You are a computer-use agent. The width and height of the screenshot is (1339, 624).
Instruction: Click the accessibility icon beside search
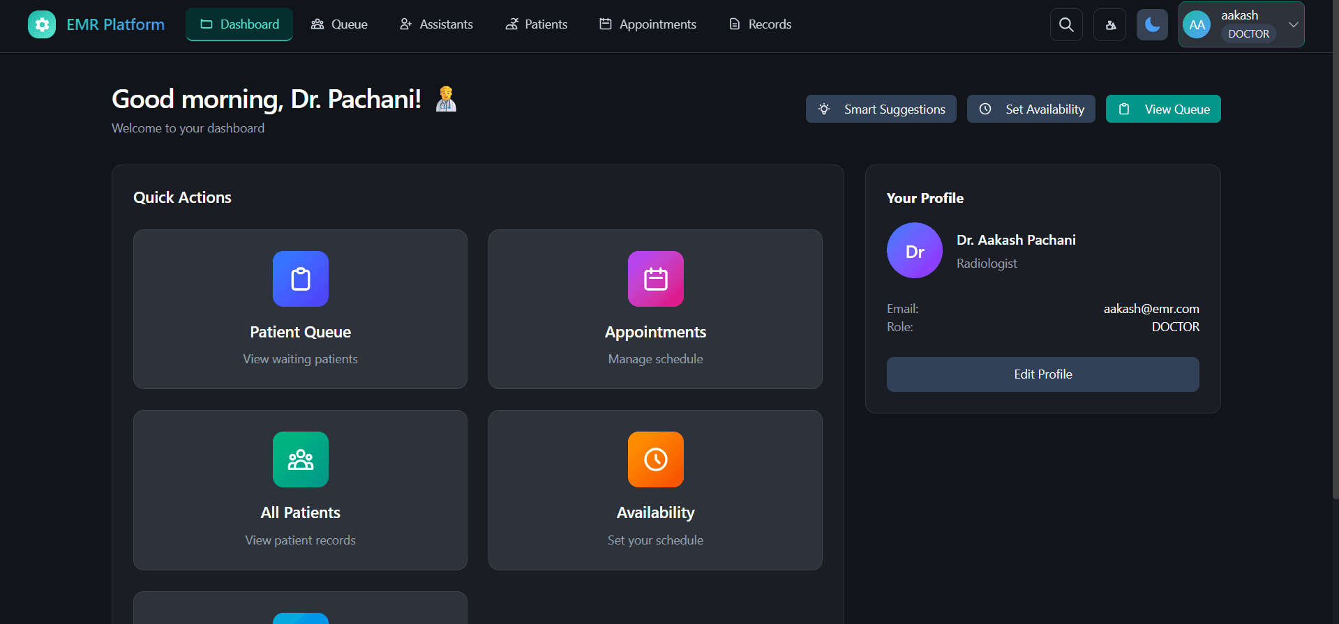coord(1110,25)
